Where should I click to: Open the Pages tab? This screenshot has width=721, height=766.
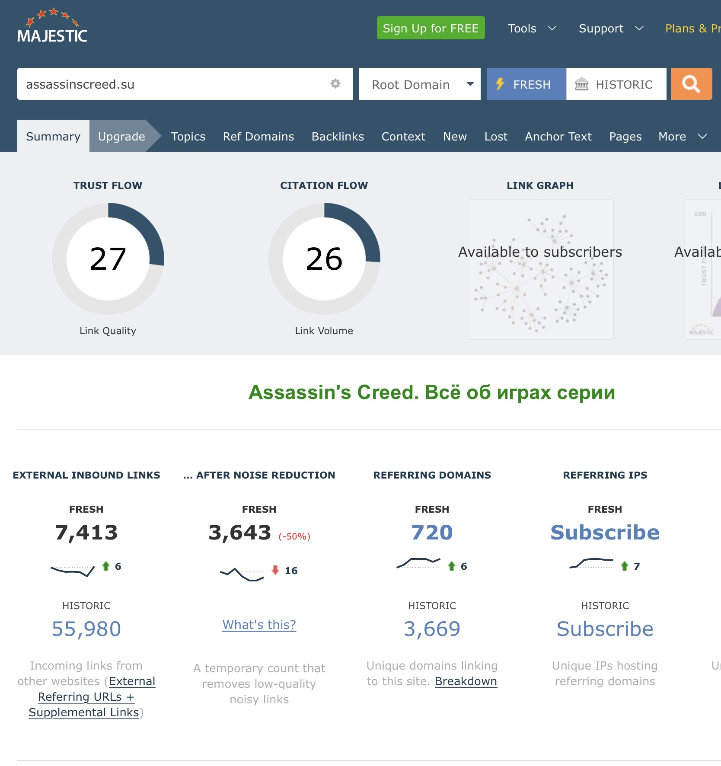tap(625, 137)
